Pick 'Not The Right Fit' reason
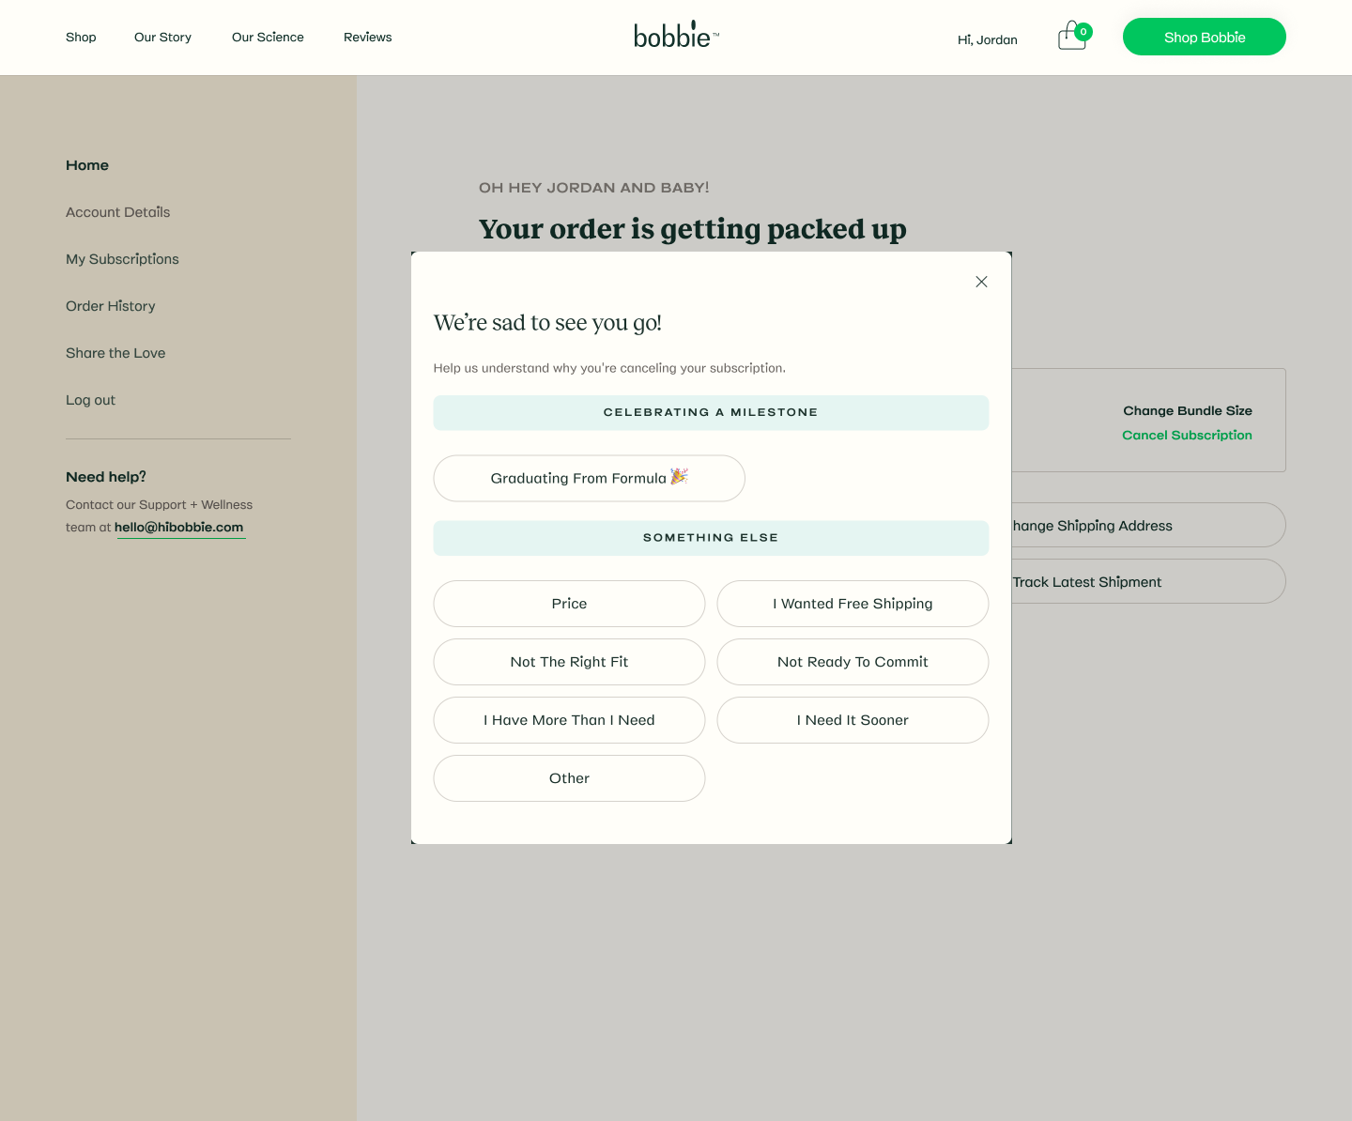Image resolution: width=1352 pixels, height=1121 pixels. pos(569,662)
